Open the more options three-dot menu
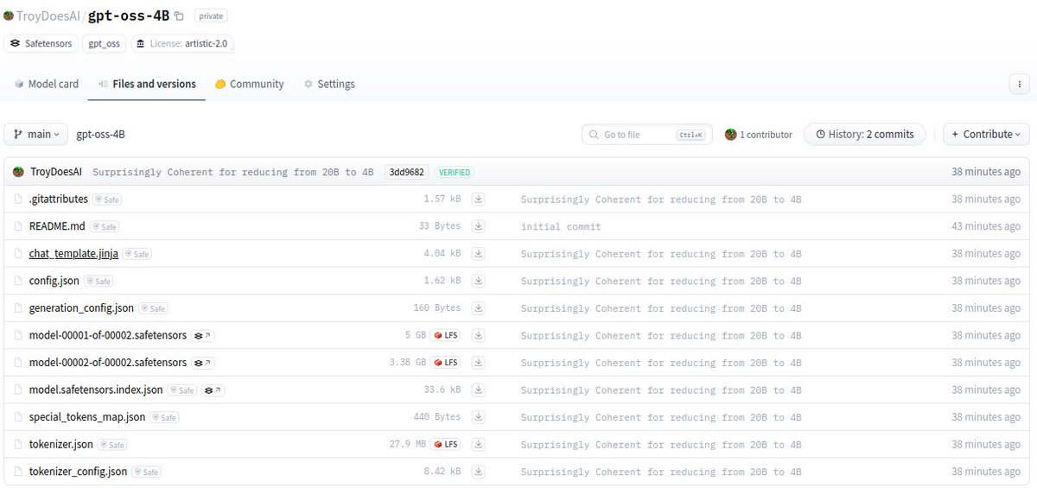This screenshot has height=488, width=1037. (x=1020, y=84)
